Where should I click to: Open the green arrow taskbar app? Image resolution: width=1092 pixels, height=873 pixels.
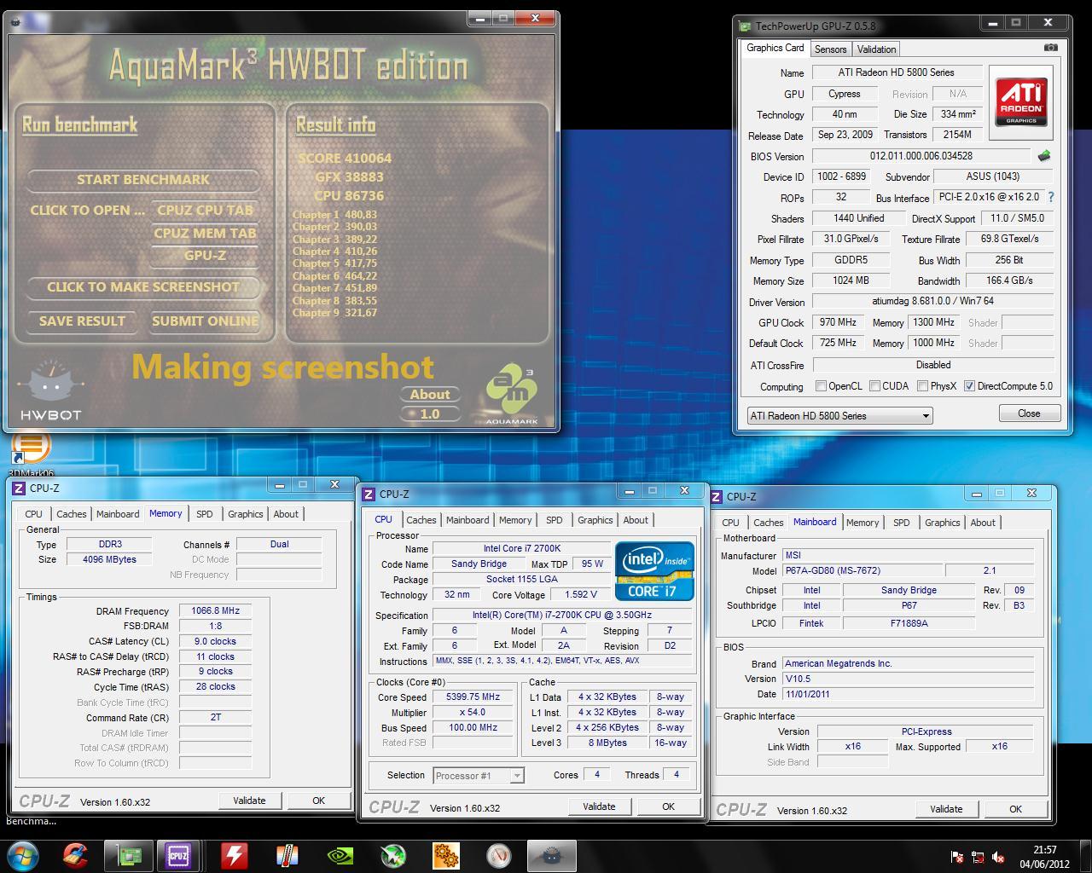coord(392,854)
